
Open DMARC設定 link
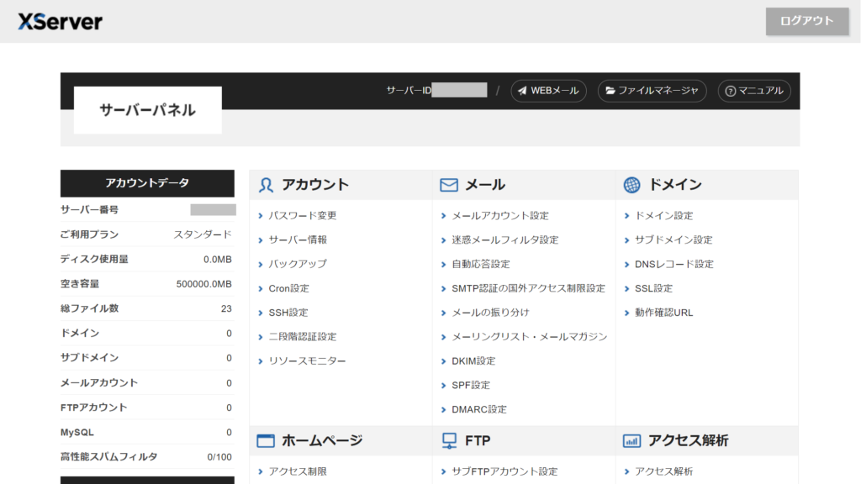click(478, 409)
